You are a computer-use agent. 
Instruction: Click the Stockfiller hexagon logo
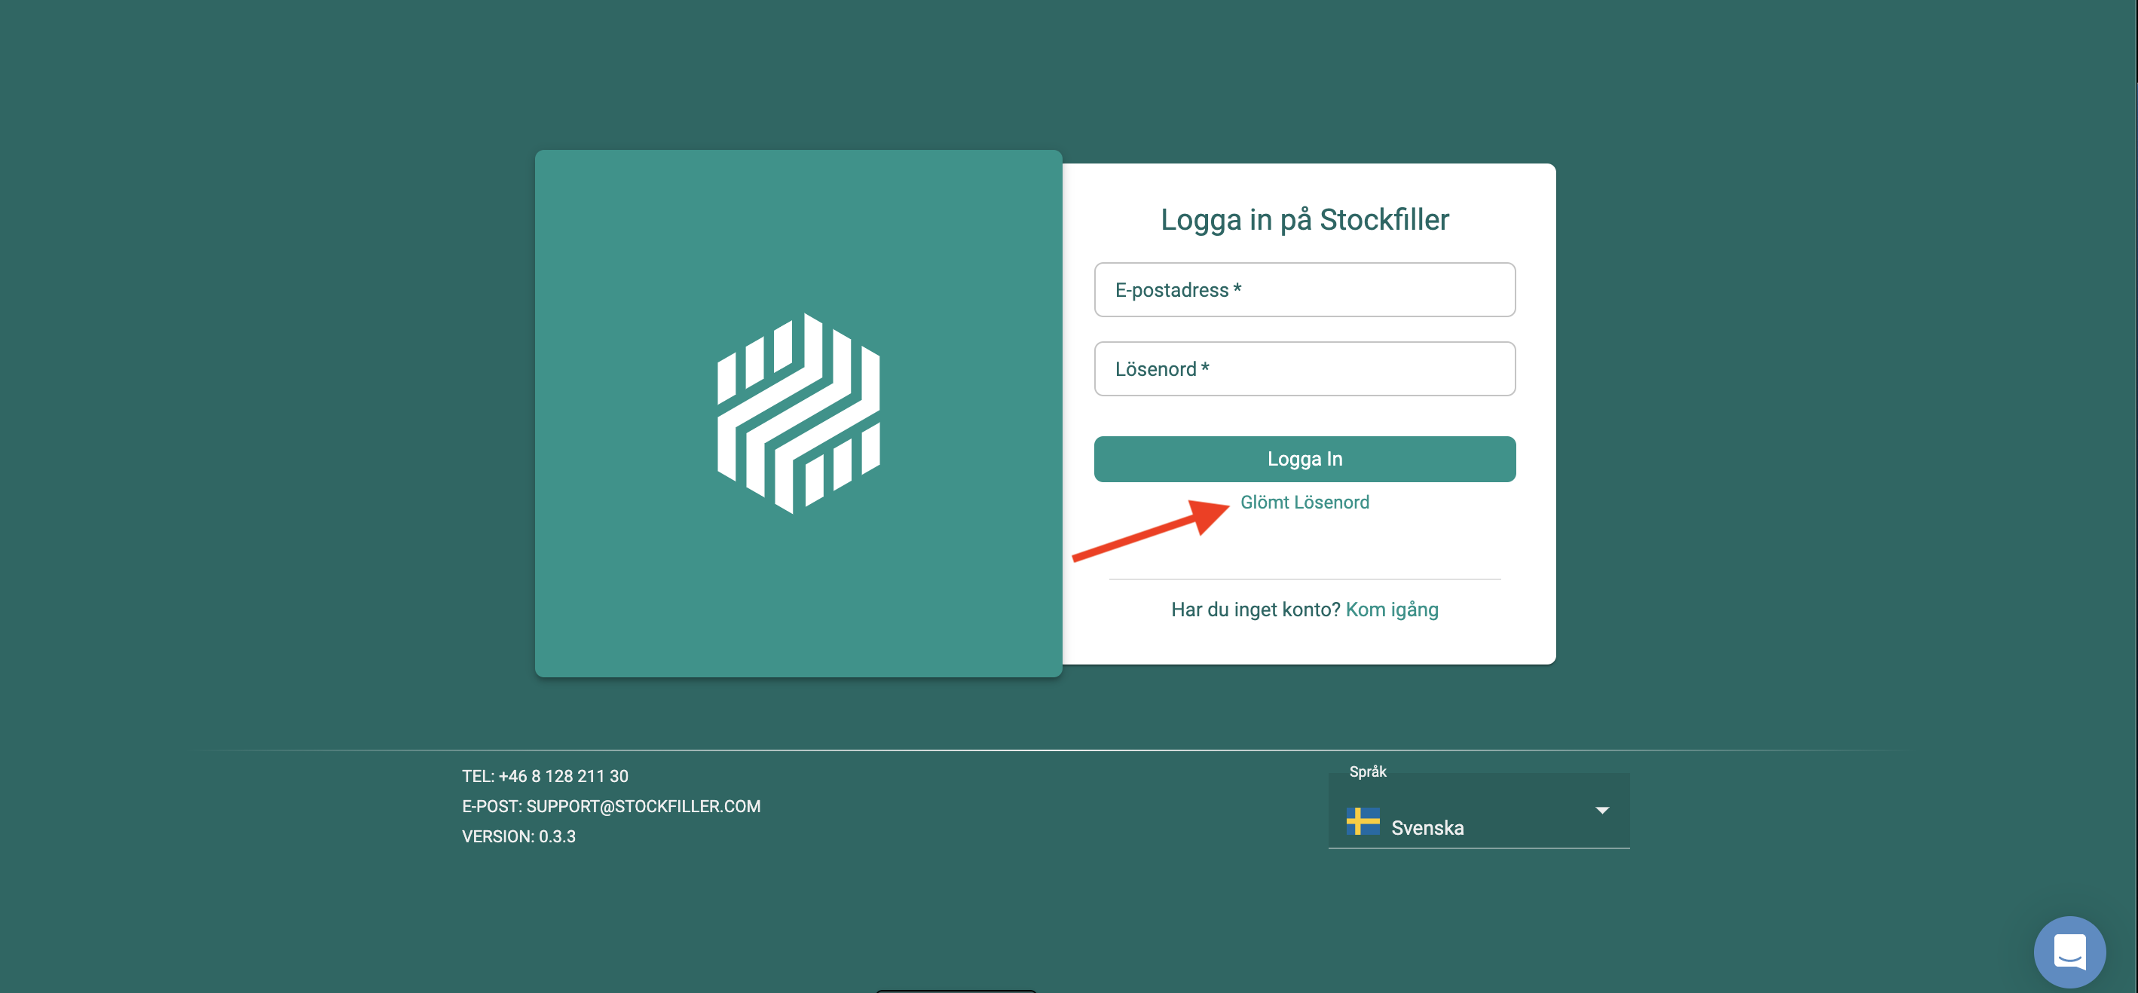(798, 413)
